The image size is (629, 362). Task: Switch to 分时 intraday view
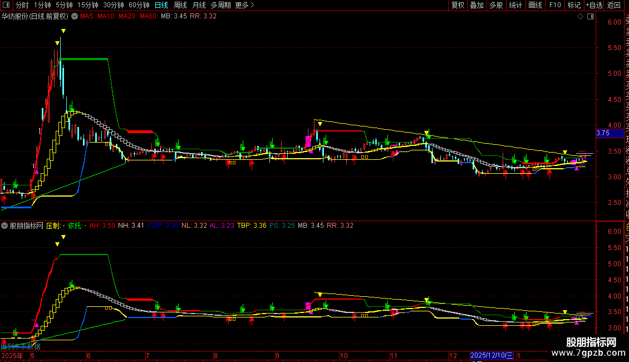[x=22, y=5]
